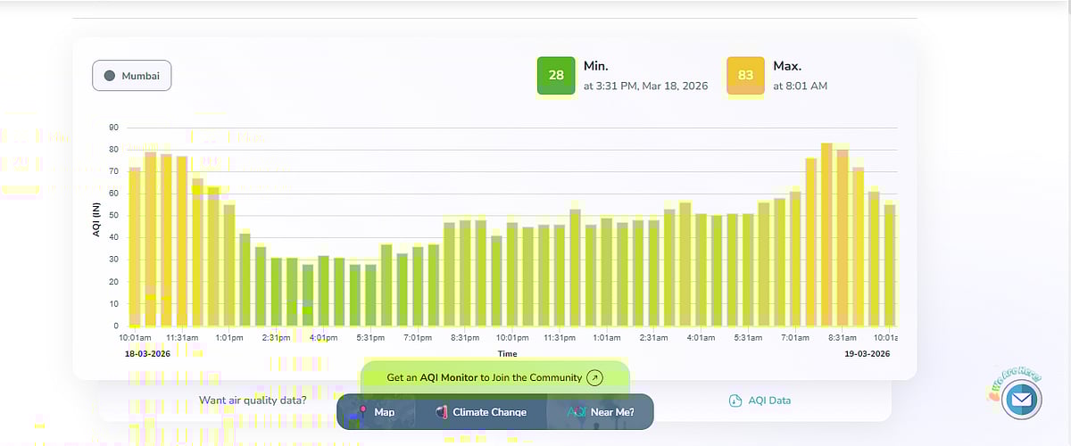The width and height of the screenshot is (1071, 446).
Task: Click the download icon beside AQI Data
Action: coord(735,401)
